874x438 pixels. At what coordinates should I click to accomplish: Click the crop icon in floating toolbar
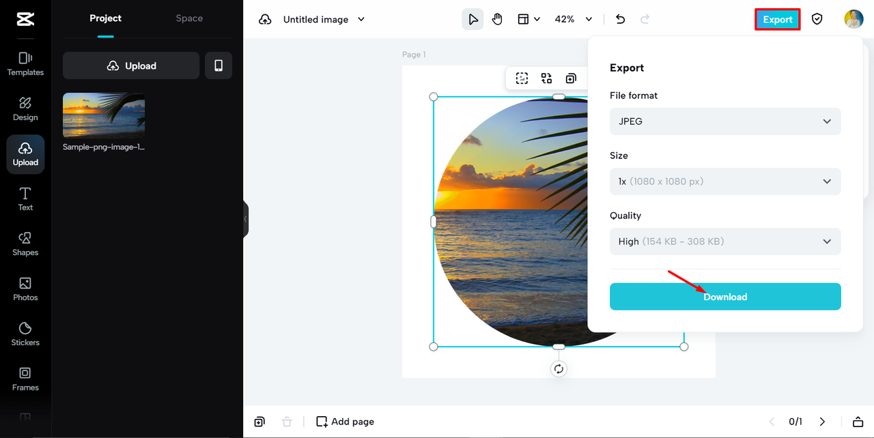pyautogui.click(x=522, y=78)
